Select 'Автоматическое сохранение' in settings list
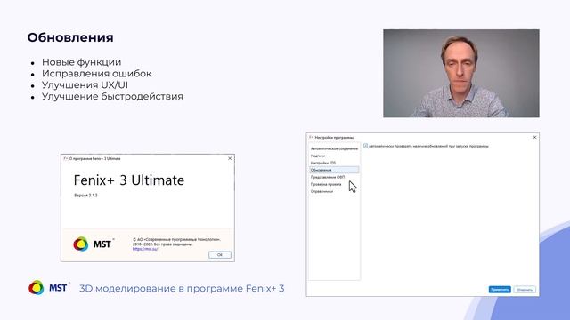The image size is (570, 320). point(334,148)
